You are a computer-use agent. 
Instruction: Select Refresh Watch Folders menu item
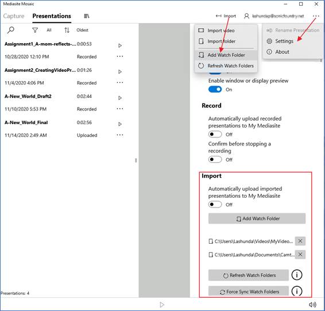point(226,66)
